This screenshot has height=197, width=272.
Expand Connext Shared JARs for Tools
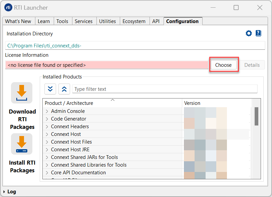tap(47, 157)
